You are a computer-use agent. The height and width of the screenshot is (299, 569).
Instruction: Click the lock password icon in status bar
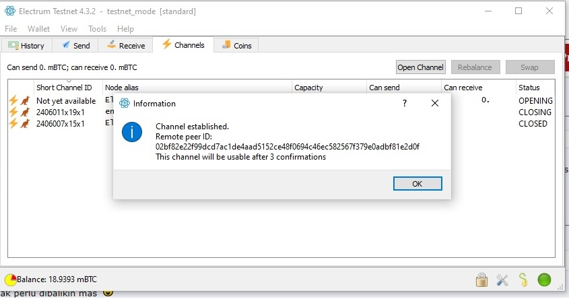pyautogui.click(x=481, y=279)
